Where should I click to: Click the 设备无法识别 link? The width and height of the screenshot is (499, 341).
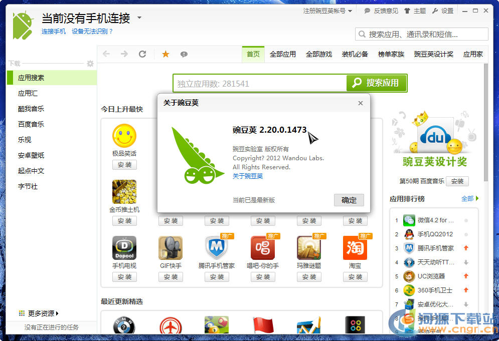(92, 32)
